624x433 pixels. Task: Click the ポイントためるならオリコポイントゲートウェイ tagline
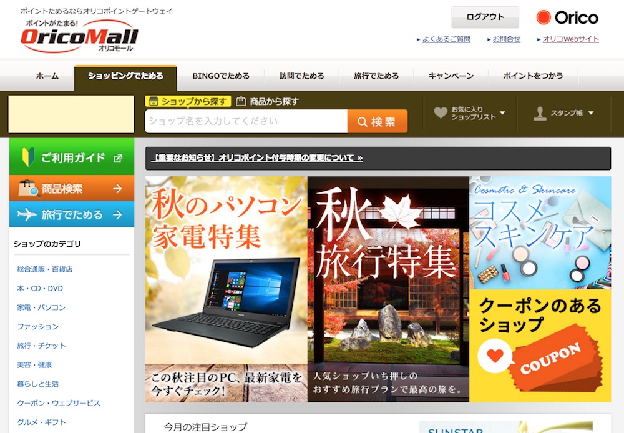96,11
